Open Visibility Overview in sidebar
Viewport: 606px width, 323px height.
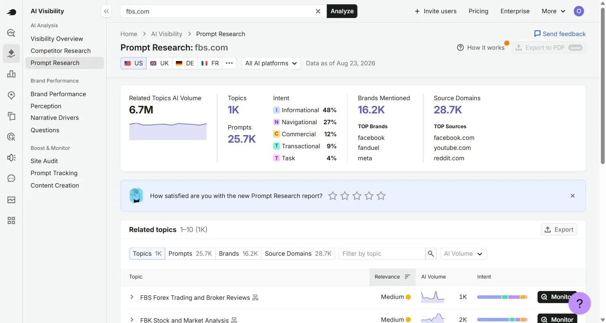tap(57, 38)
